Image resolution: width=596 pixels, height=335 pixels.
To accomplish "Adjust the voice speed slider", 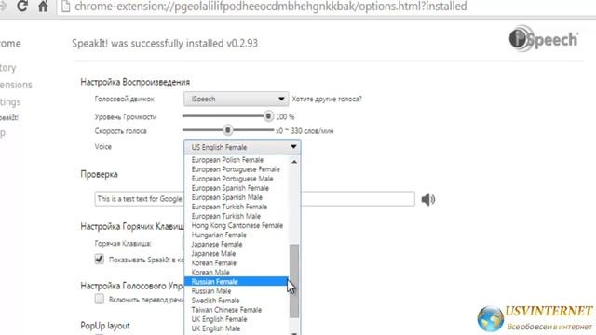I will (x=227, y=130).
